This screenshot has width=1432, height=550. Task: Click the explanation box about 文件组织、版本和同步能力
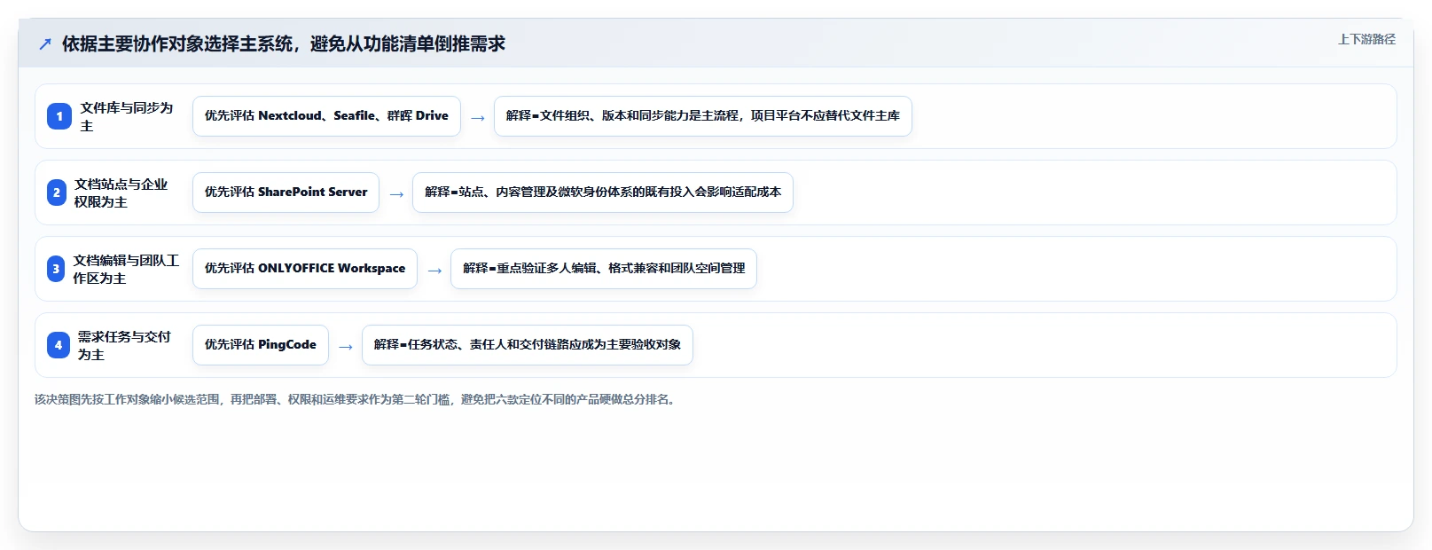pyautogui.click(x=703, y=116)
